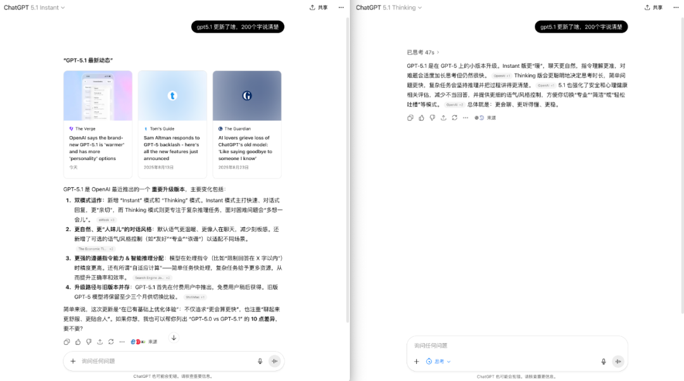This screenshot has width=684, height=381.
Task: Show sources for the right window response
Action: (485, 118)
